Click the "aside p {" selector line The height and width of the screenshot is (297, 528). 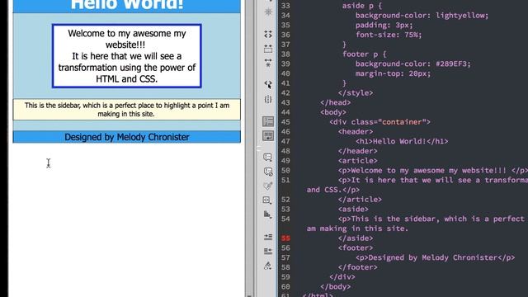(x=362, y=6)
